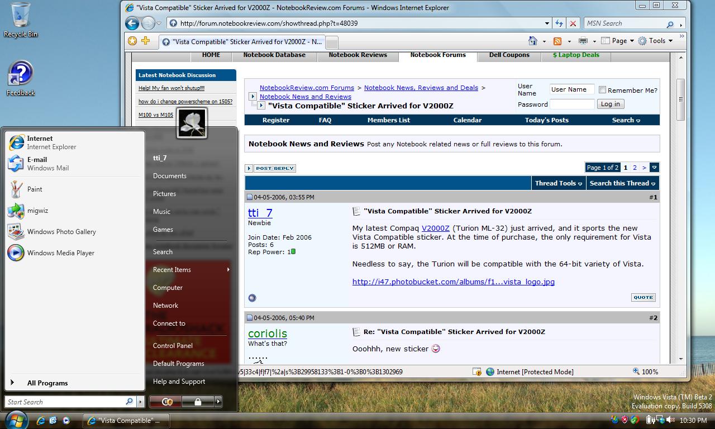Viewport: 715px width, 429px height.
Task: Open the photobucket vista_logo.jpg link
Action: 454,282
